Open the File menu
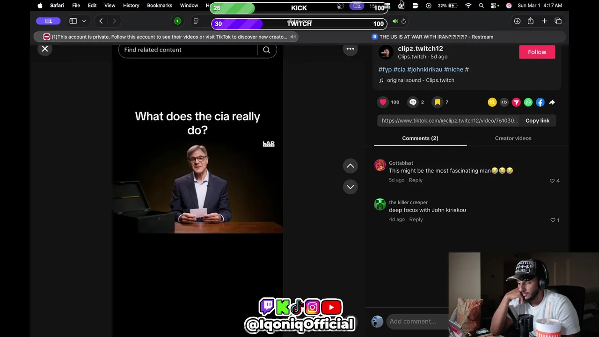Image resolution: width=599 pixels, height=337 pixels. coord(76,6)
